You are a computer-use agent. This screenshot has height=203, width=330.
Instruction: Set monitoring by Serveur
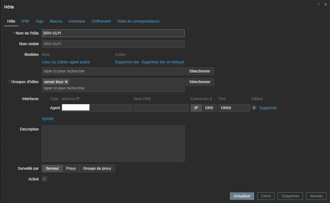click(x=52, y=168)
